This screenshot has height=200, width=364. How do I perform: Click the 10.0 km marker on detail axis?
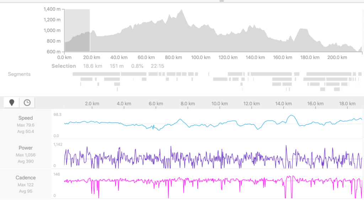click(x=220, y=104)
